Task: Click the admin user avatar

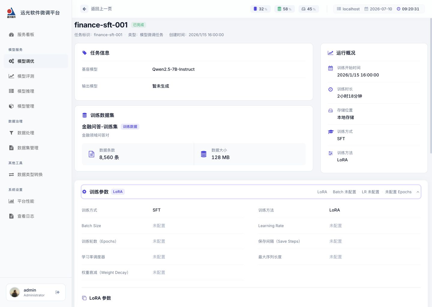Action: tap(15, 292)
